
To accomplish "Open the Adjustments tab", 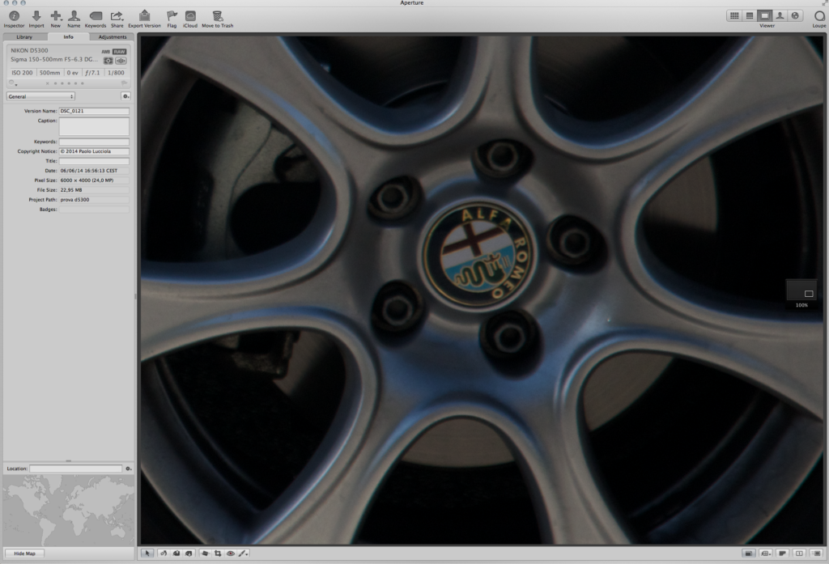I will 112,37.
